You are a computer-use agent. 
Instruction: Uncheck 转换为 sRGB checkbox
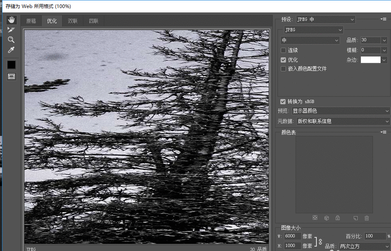[283, 102]
